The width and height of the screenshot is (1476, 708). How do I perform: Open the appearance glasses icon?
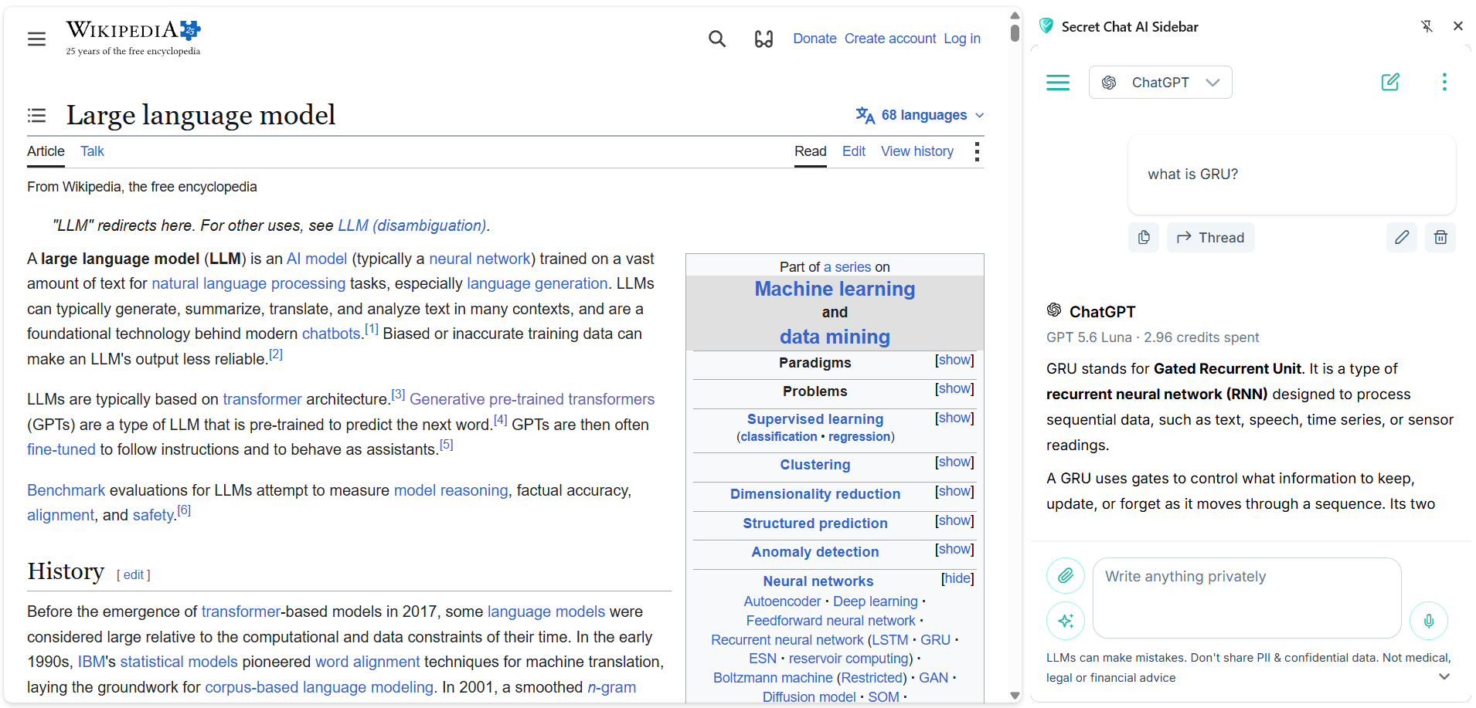click(764, 39)
